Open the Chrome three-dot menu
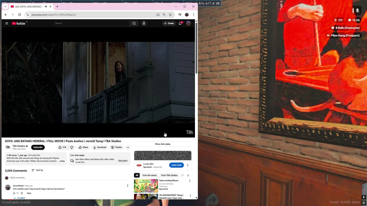The image size is (367, 206). coord(194,15)
